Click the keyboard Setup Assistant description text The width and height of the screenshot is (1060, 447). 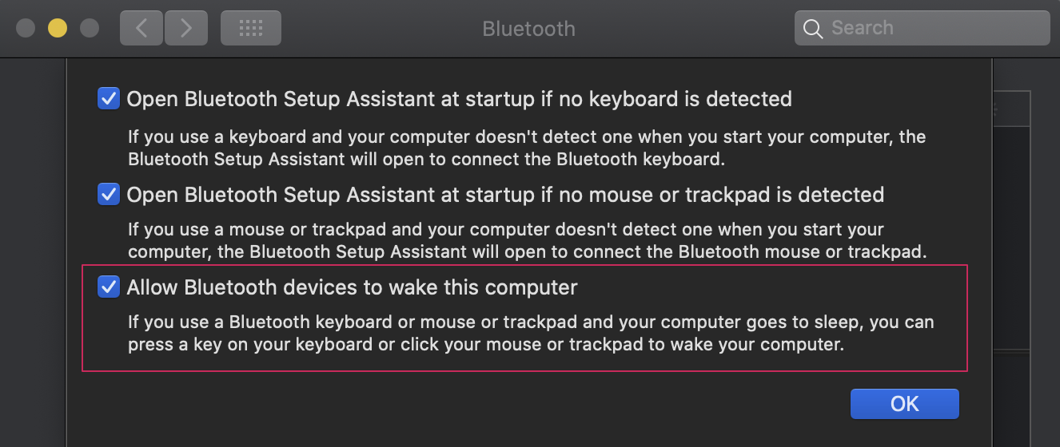click(x=527, y=148)
